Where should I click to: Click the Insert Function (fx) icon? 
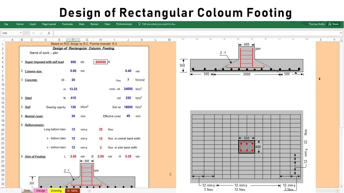[49, 33]
